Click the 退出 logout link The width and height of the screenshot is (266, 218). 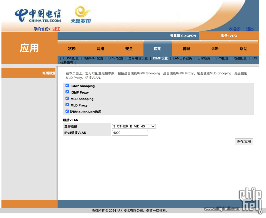[250, 29]
